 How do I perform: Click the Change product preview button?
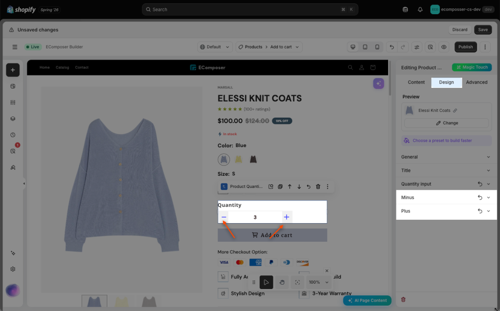click(446, 123)
